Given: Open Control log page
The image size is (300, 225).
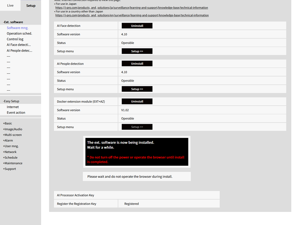Looking at the screenshot, I should (x=15, y=39).
